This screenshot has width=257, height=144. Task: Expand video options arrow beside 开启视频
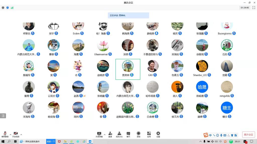tap(21, 134)
